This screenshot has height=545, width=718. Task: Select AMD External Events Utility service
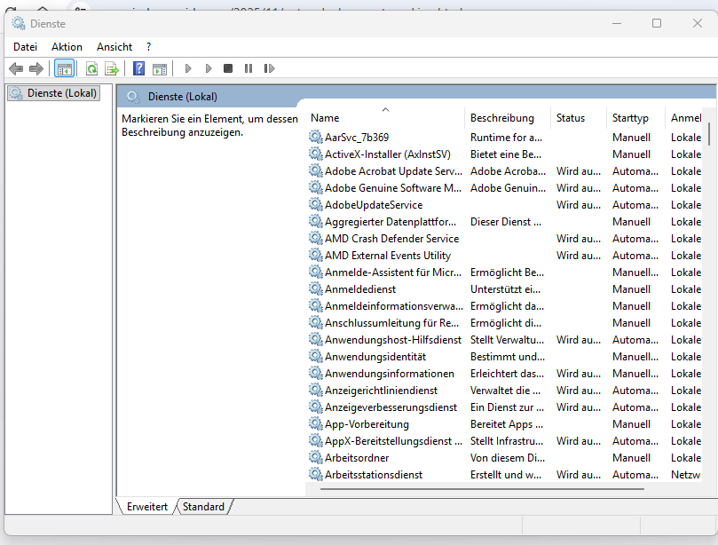(x=505, y=256)
